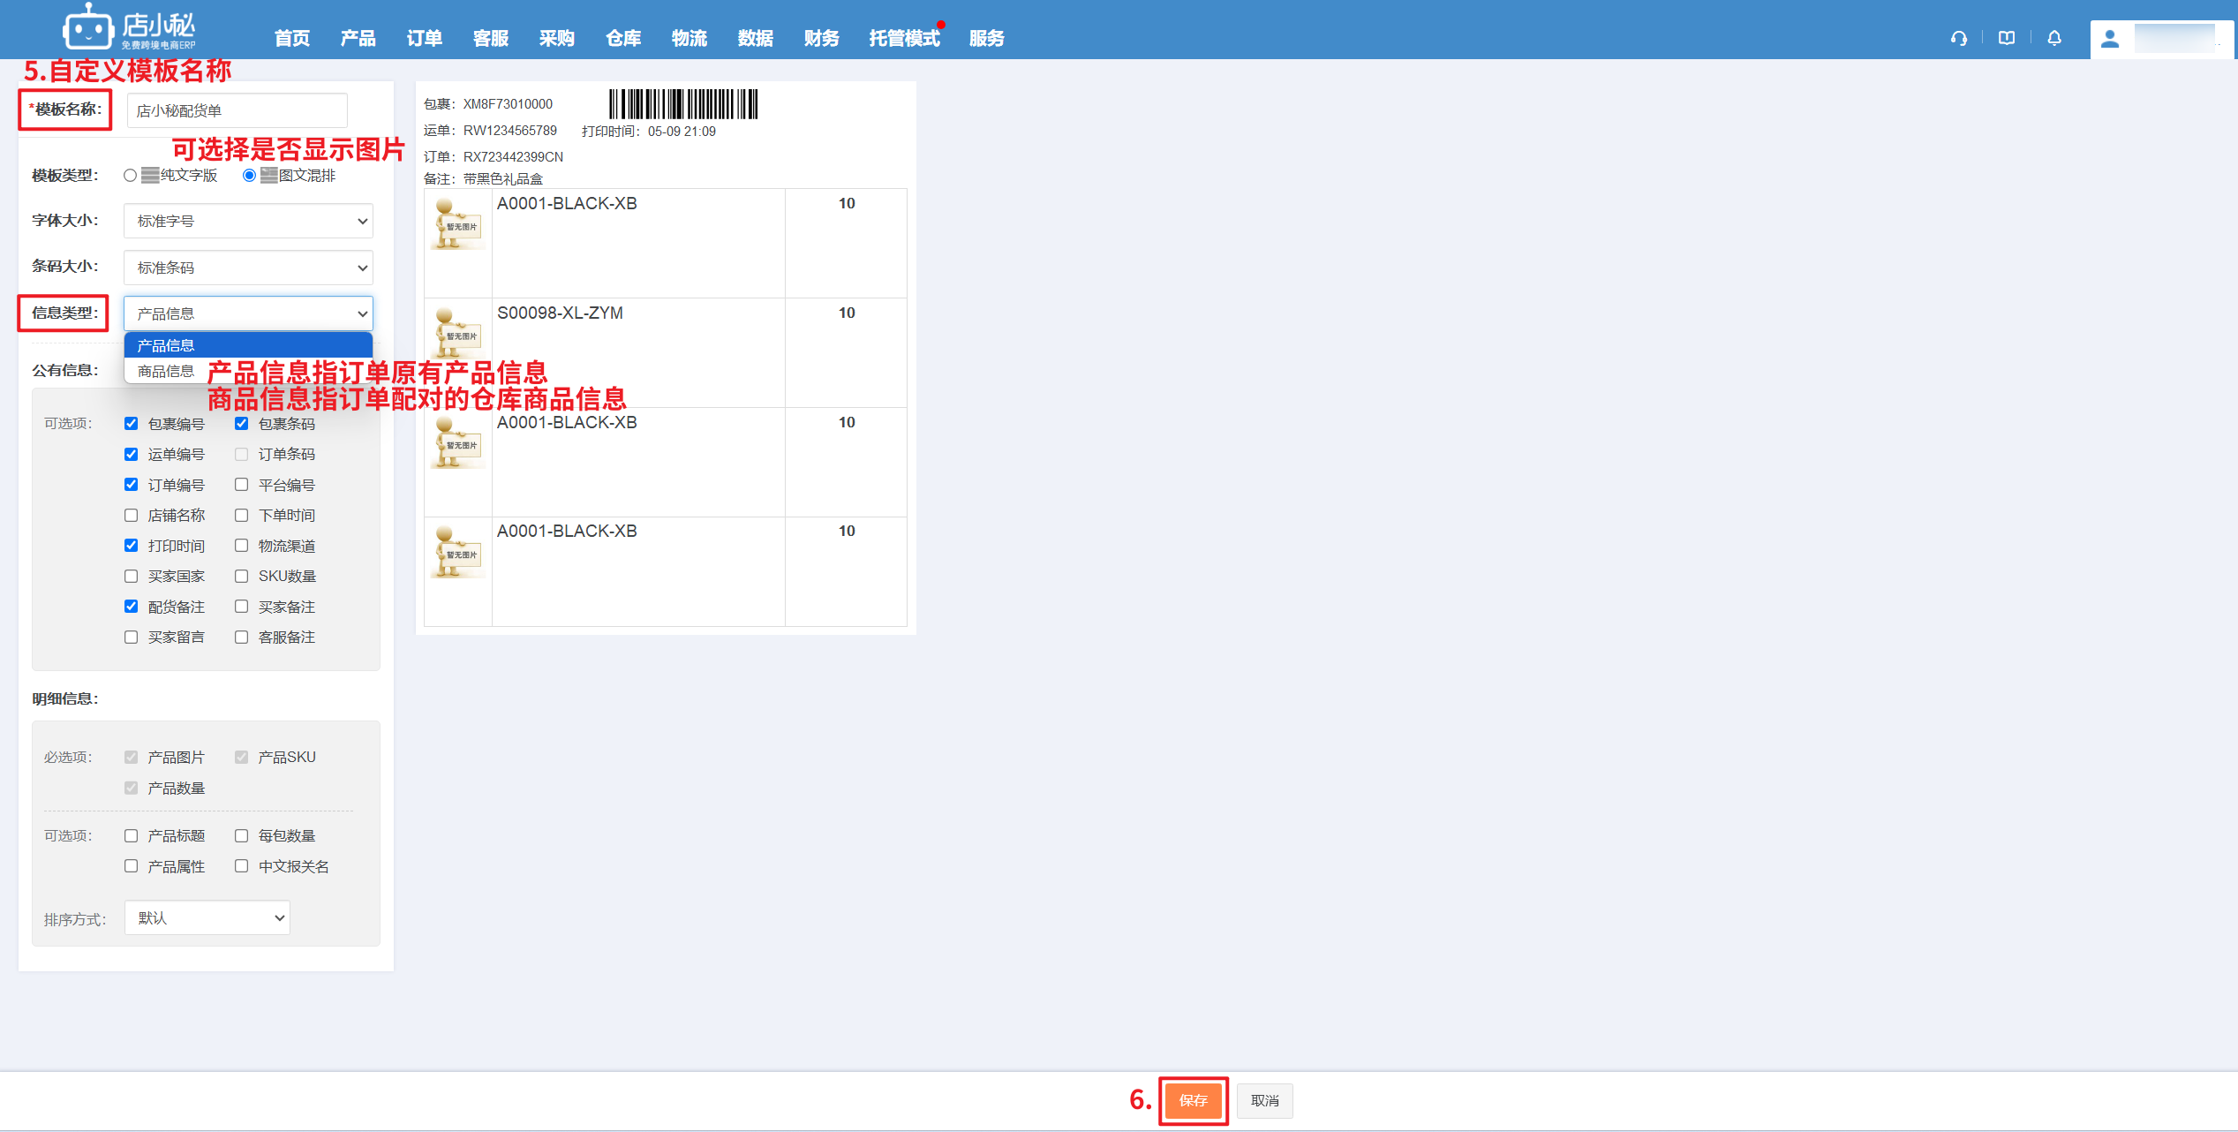Enable the 店铺名称 checkbox
2238x1132 pixels.
tap(132, 515)
